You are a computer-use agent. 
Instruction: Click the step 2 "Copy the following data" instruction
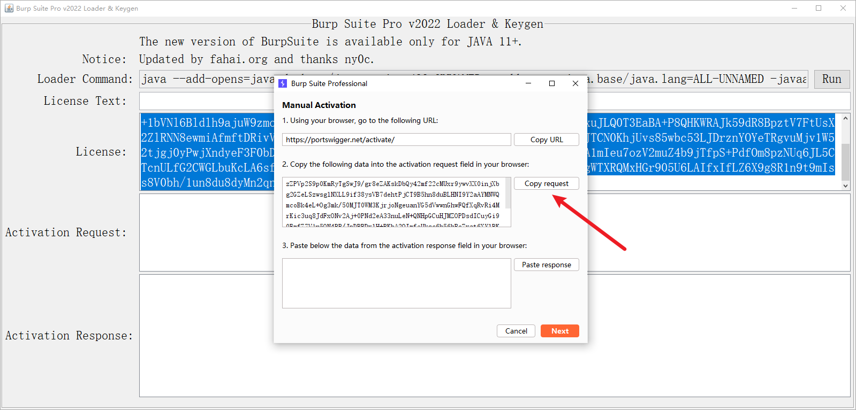click(406, 165)
